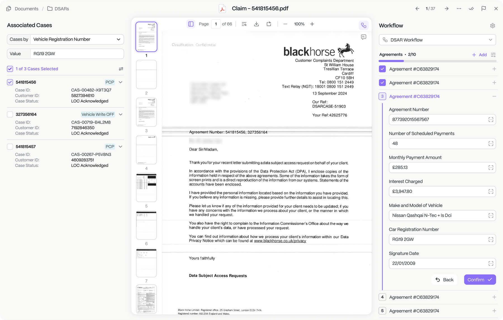Screen dimensions: 503x320
Task: Open Workflow settings gear icon
Action: pyautogui.click(x=493, y=26)
